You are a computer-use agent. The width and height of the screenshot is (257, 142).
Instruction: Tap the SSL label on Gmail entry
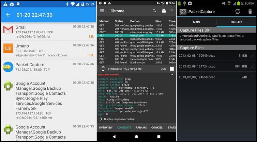point(91,37)
